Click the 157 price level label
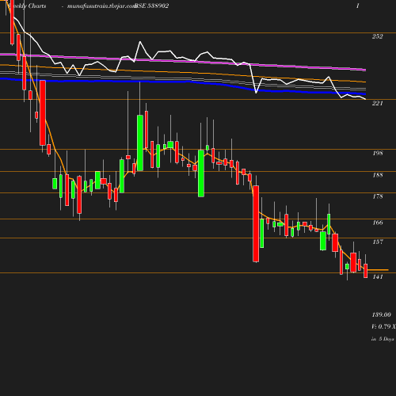The width and height of the screenshot is (396, 396). click(x=378, y=242)
